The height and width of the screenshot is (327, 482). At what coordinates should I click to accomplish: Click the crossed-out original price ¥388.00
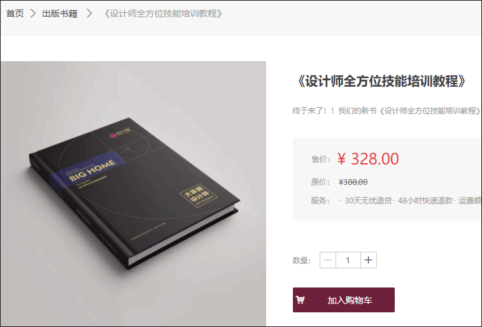[353, 182]
